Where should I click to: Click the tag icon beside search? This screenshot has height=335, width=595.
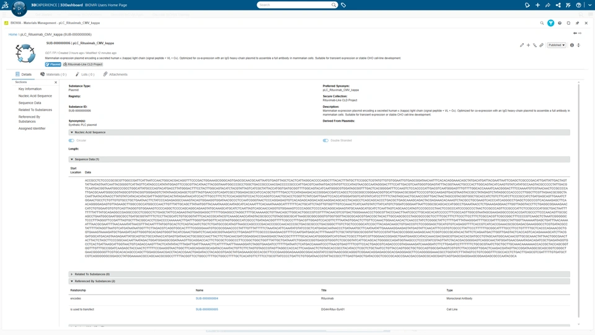tap(343, 5)
